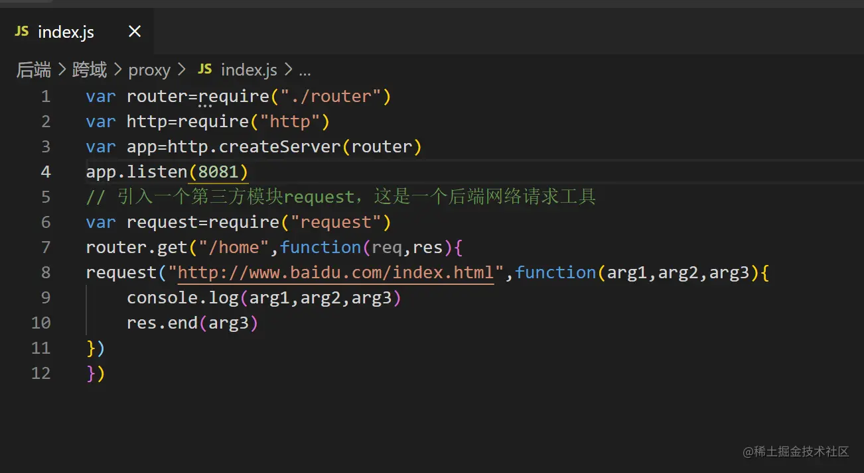
Task: Click the router variable on line 1
Action: [x=157, y=97]
